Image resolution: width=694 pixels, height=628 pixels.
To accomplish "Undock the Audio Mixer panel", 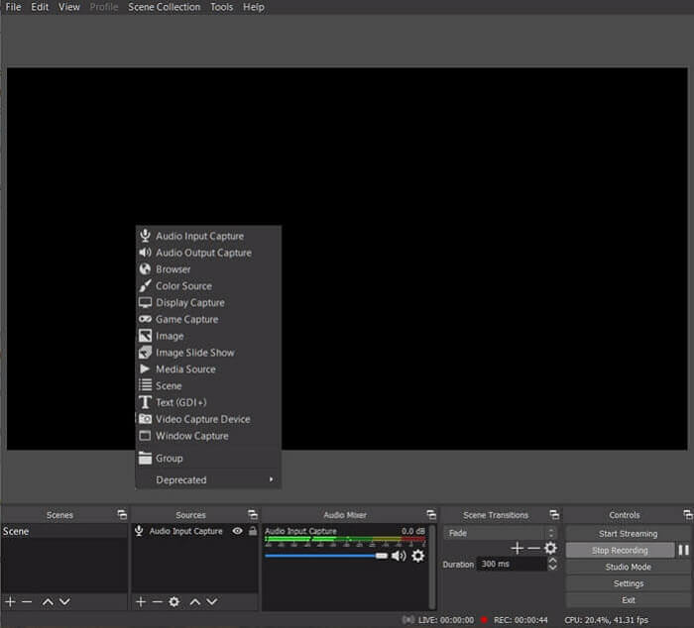I will point(431,515).
